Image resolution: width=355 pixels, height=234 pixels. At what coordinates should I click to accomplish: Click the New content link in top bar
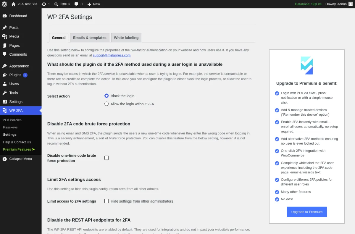(x=96, y=4)
